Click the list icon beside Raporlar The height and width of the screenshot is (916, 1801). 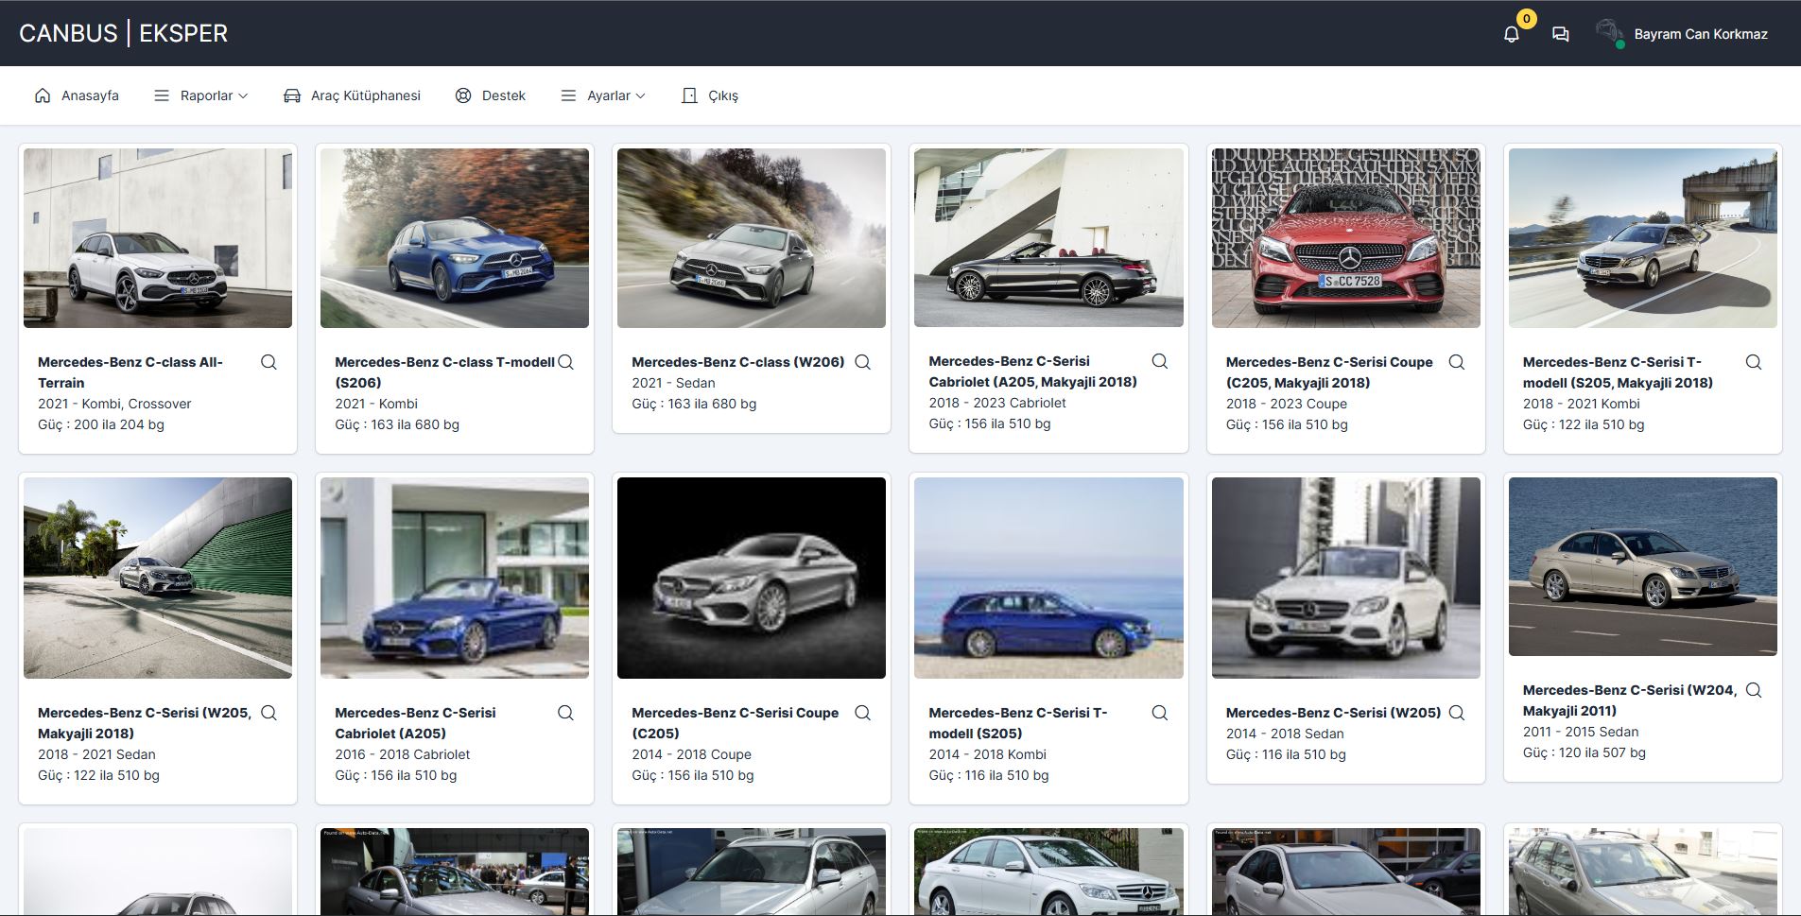click(x=162, y=95)
